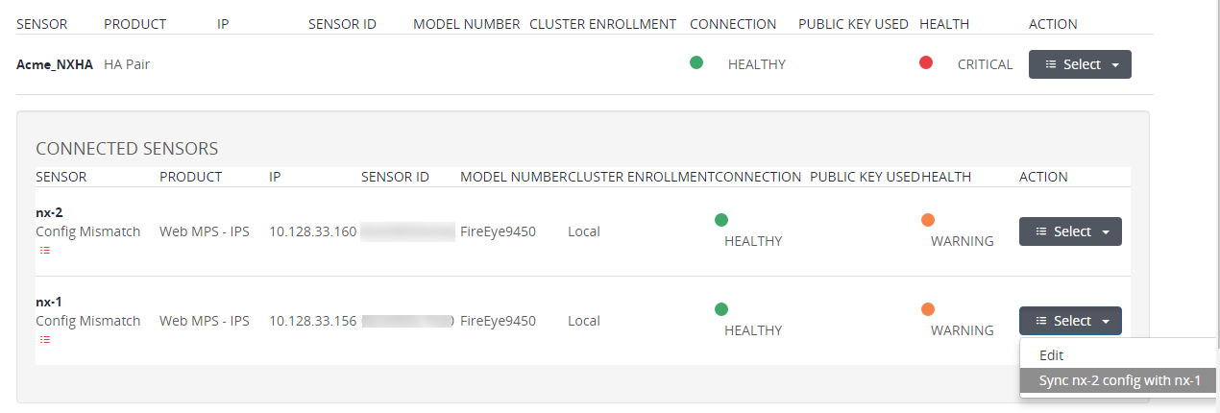Click the red list icon under nx-1
The image size is (1220, 413).
44,339
